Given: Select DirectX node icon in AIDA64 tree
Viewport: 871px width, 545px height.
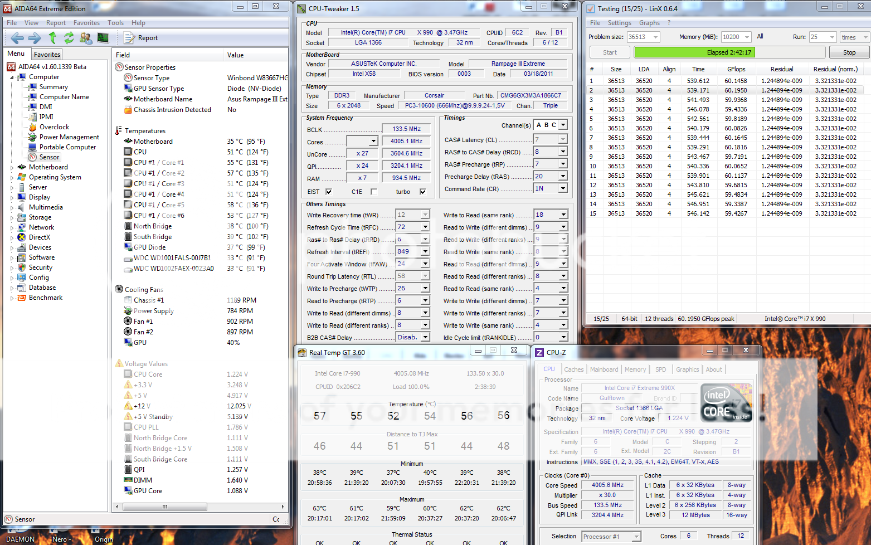Looking at the screenshot, I should (22, 237).
